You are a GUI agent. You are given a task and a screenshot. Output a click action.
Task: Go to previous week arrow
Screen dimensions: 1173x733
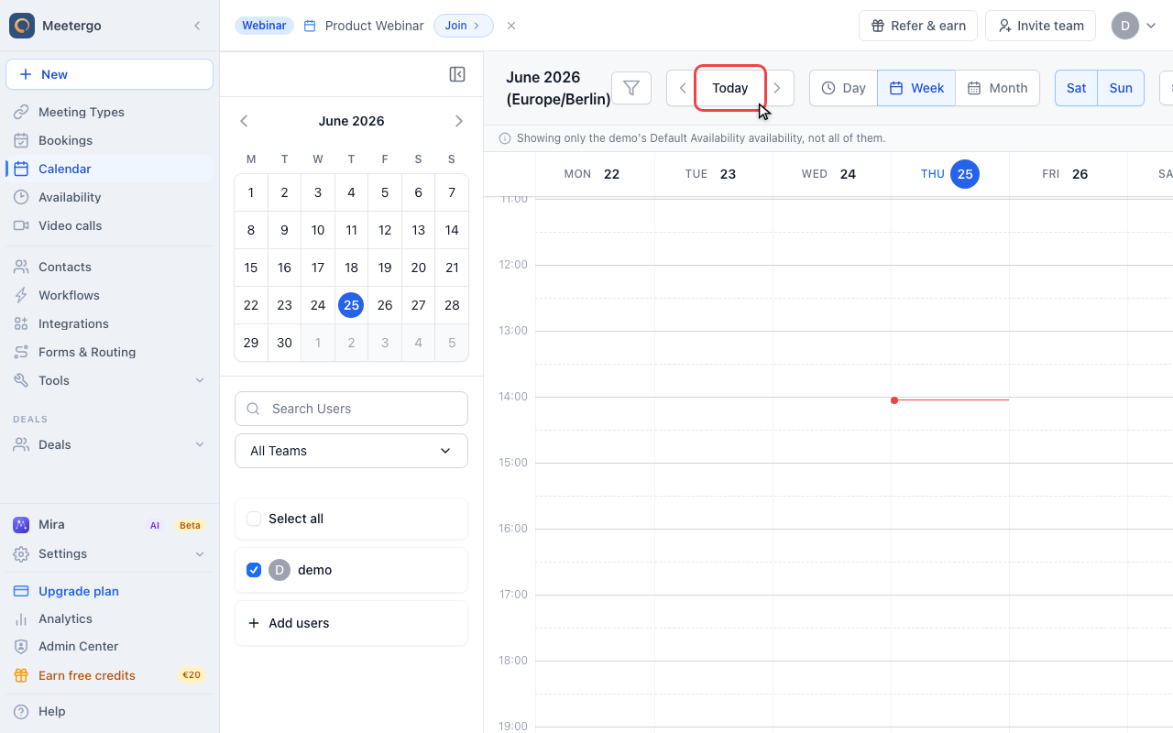point(683,88)
